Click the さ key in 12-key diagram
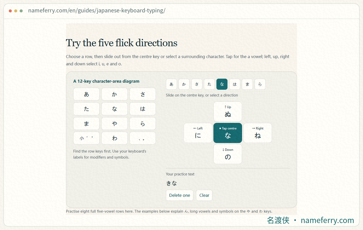The width and height of the screenshot is (363, 230). coord(143,94)
